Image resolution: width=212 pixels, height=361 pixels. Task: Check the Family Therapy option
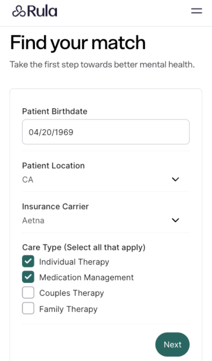click(28, 309)
